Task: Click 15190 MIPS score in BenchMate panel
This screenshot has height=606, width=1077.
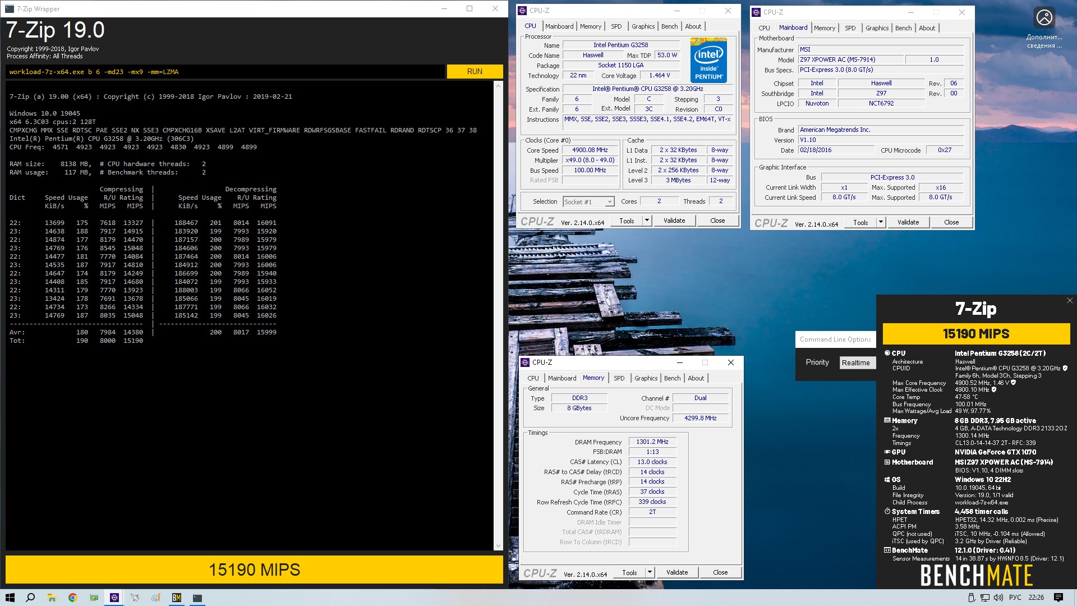Action: pyautogui.click(x=976, y=334)
